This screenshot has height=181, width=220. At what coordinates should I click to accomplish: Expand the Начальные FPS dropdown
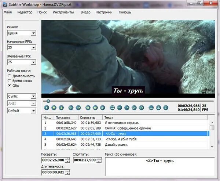(33, 47)
